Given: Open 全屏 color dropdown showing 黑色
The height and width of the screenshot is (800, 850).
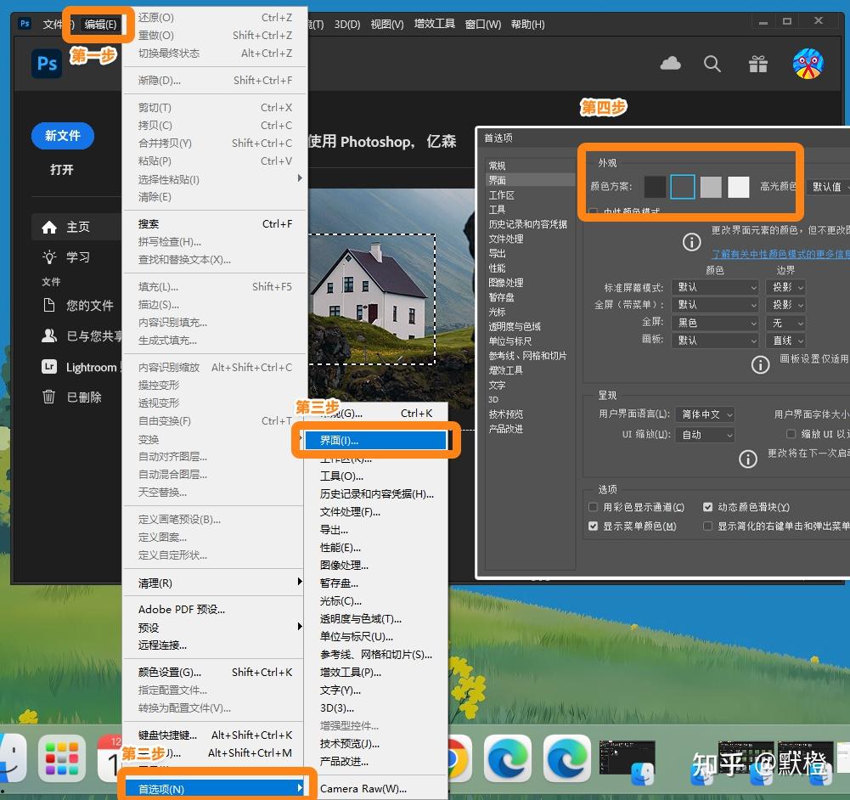Looking at the screenshot, I should coord(715,323).
